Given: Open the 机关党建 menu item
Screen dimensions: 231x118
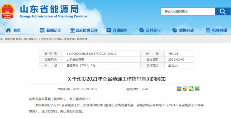Looking at the screenshot, I should tap(219, 30).
